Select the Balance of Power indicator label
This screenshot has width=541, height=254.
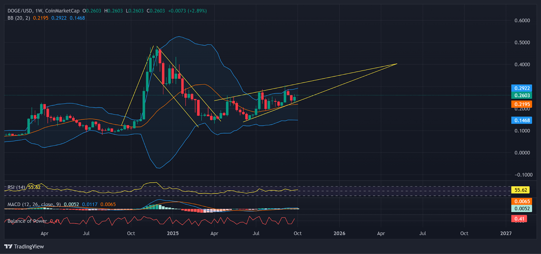point(27,221)
